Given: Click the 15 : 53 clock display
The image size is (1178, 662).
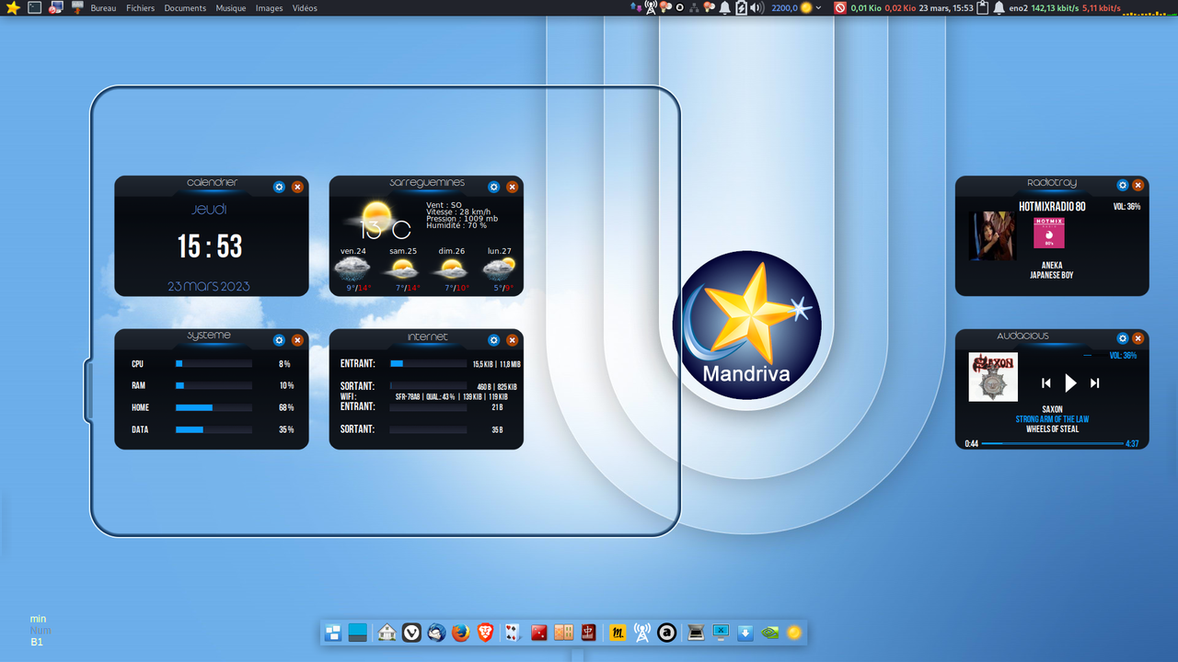Looking at the screenshot, I should [210, 246].
